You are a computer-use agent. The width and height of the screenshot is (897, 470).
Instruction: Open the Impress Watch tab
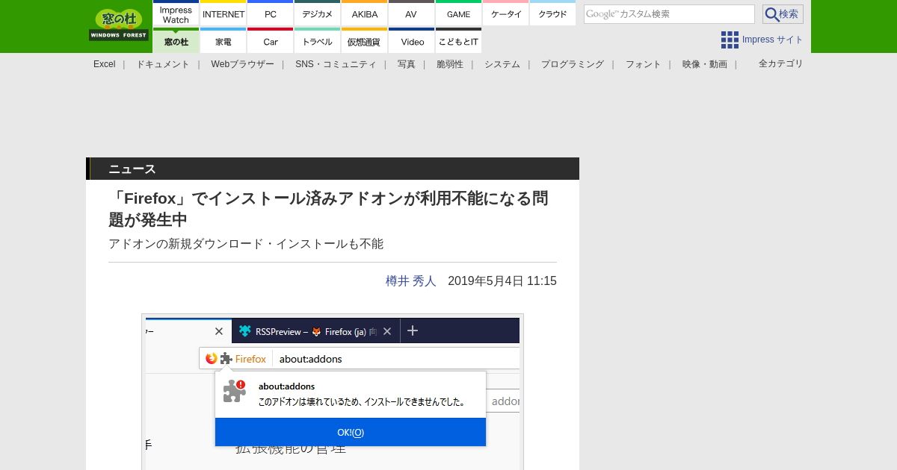pyautogui.click(x=176, y=14)
